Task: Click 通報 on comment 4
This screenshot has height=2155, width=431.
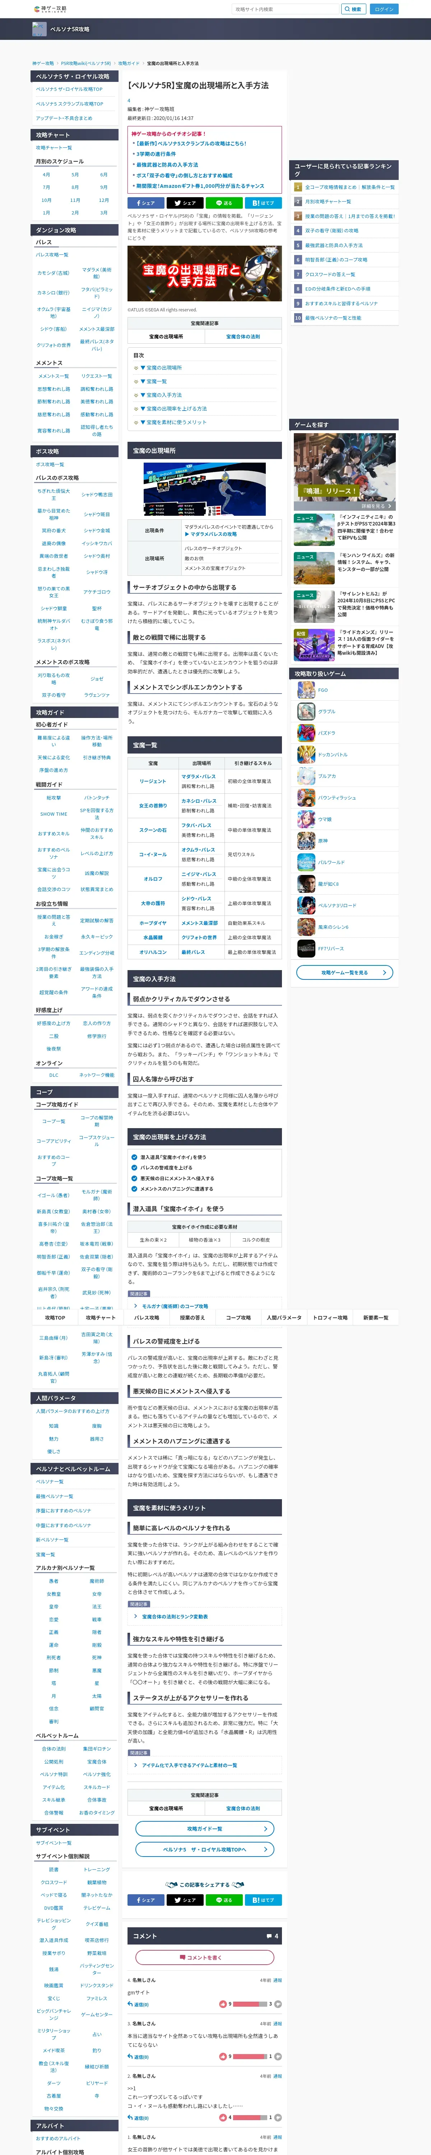Action: click(278, 1980)
